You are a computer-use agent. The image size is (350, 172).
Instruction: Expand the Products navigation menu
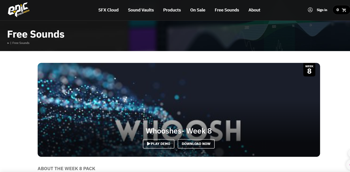point(172,10)
